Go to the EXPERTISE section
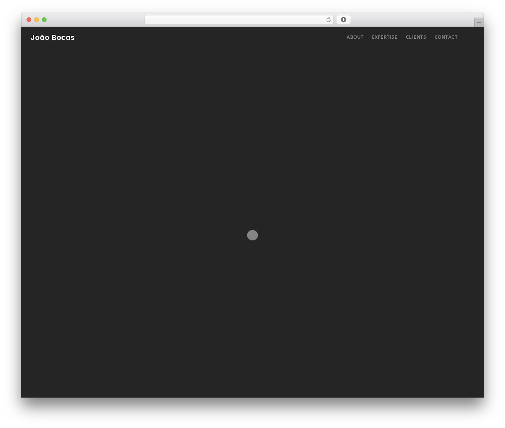 [x=385, y=37]
